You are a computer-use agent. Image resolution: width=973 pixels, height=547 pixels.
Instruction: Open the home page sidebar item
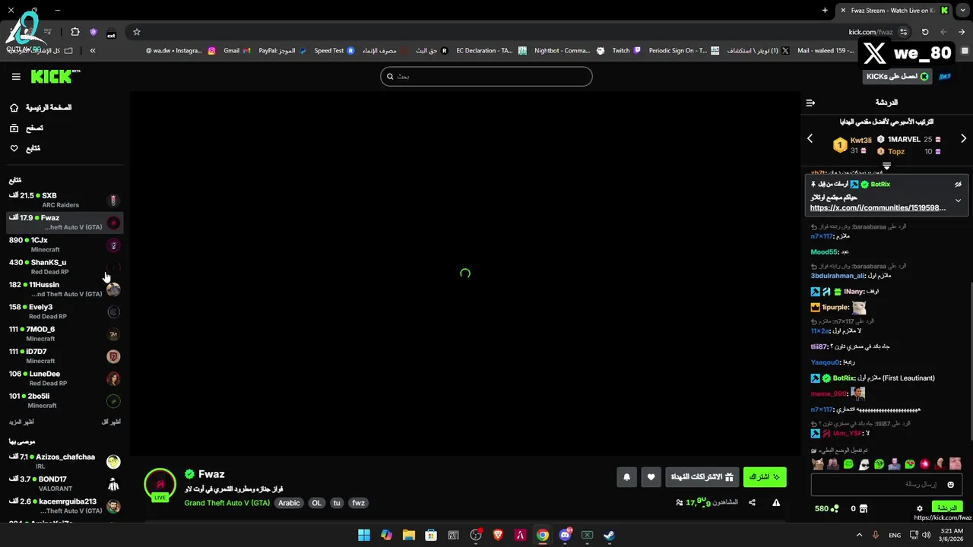(x=41, y=108)
